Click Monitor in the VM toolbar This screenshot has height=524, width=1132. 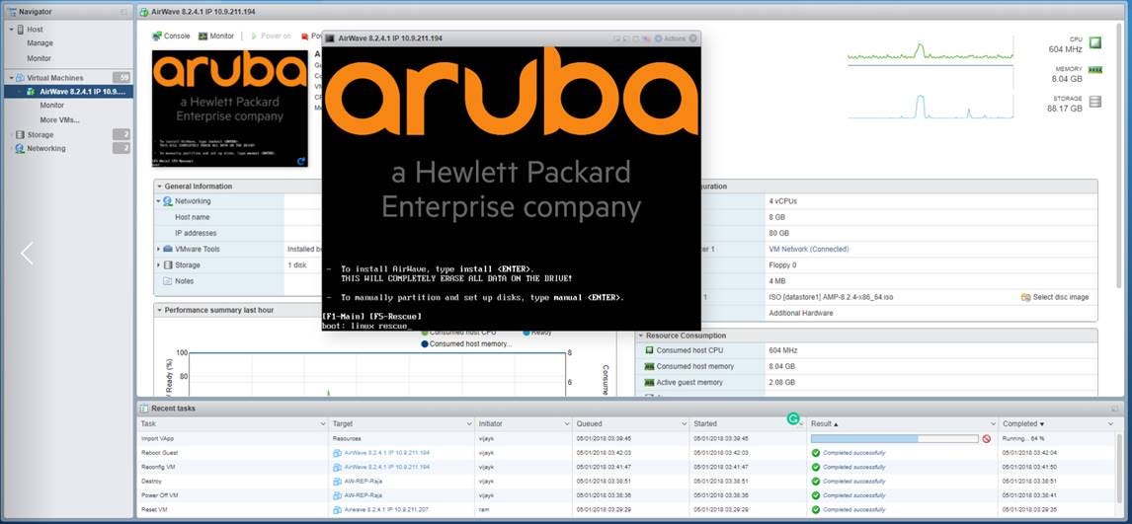click(x=216, y=37)
